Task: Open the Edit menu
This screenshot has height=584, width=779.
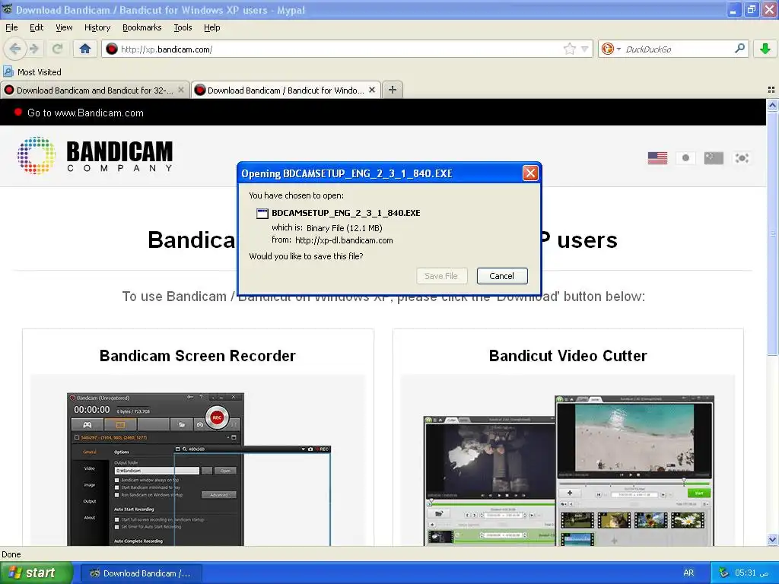Action: [x=37, y=27]
